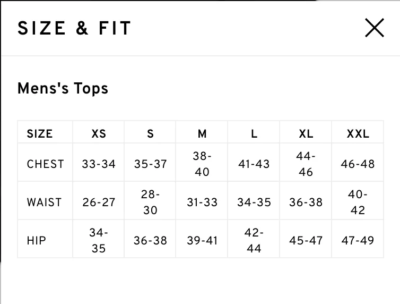Click the HIP row label

37,240
